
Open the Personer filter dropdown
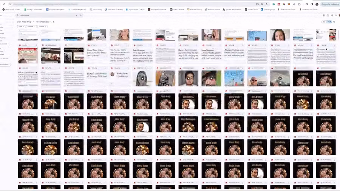[31, 26]
